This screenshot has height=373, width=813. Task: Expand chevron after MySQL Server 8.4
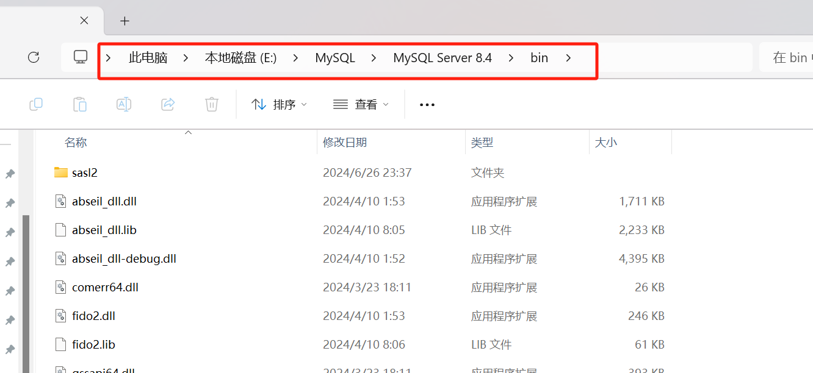511,58
